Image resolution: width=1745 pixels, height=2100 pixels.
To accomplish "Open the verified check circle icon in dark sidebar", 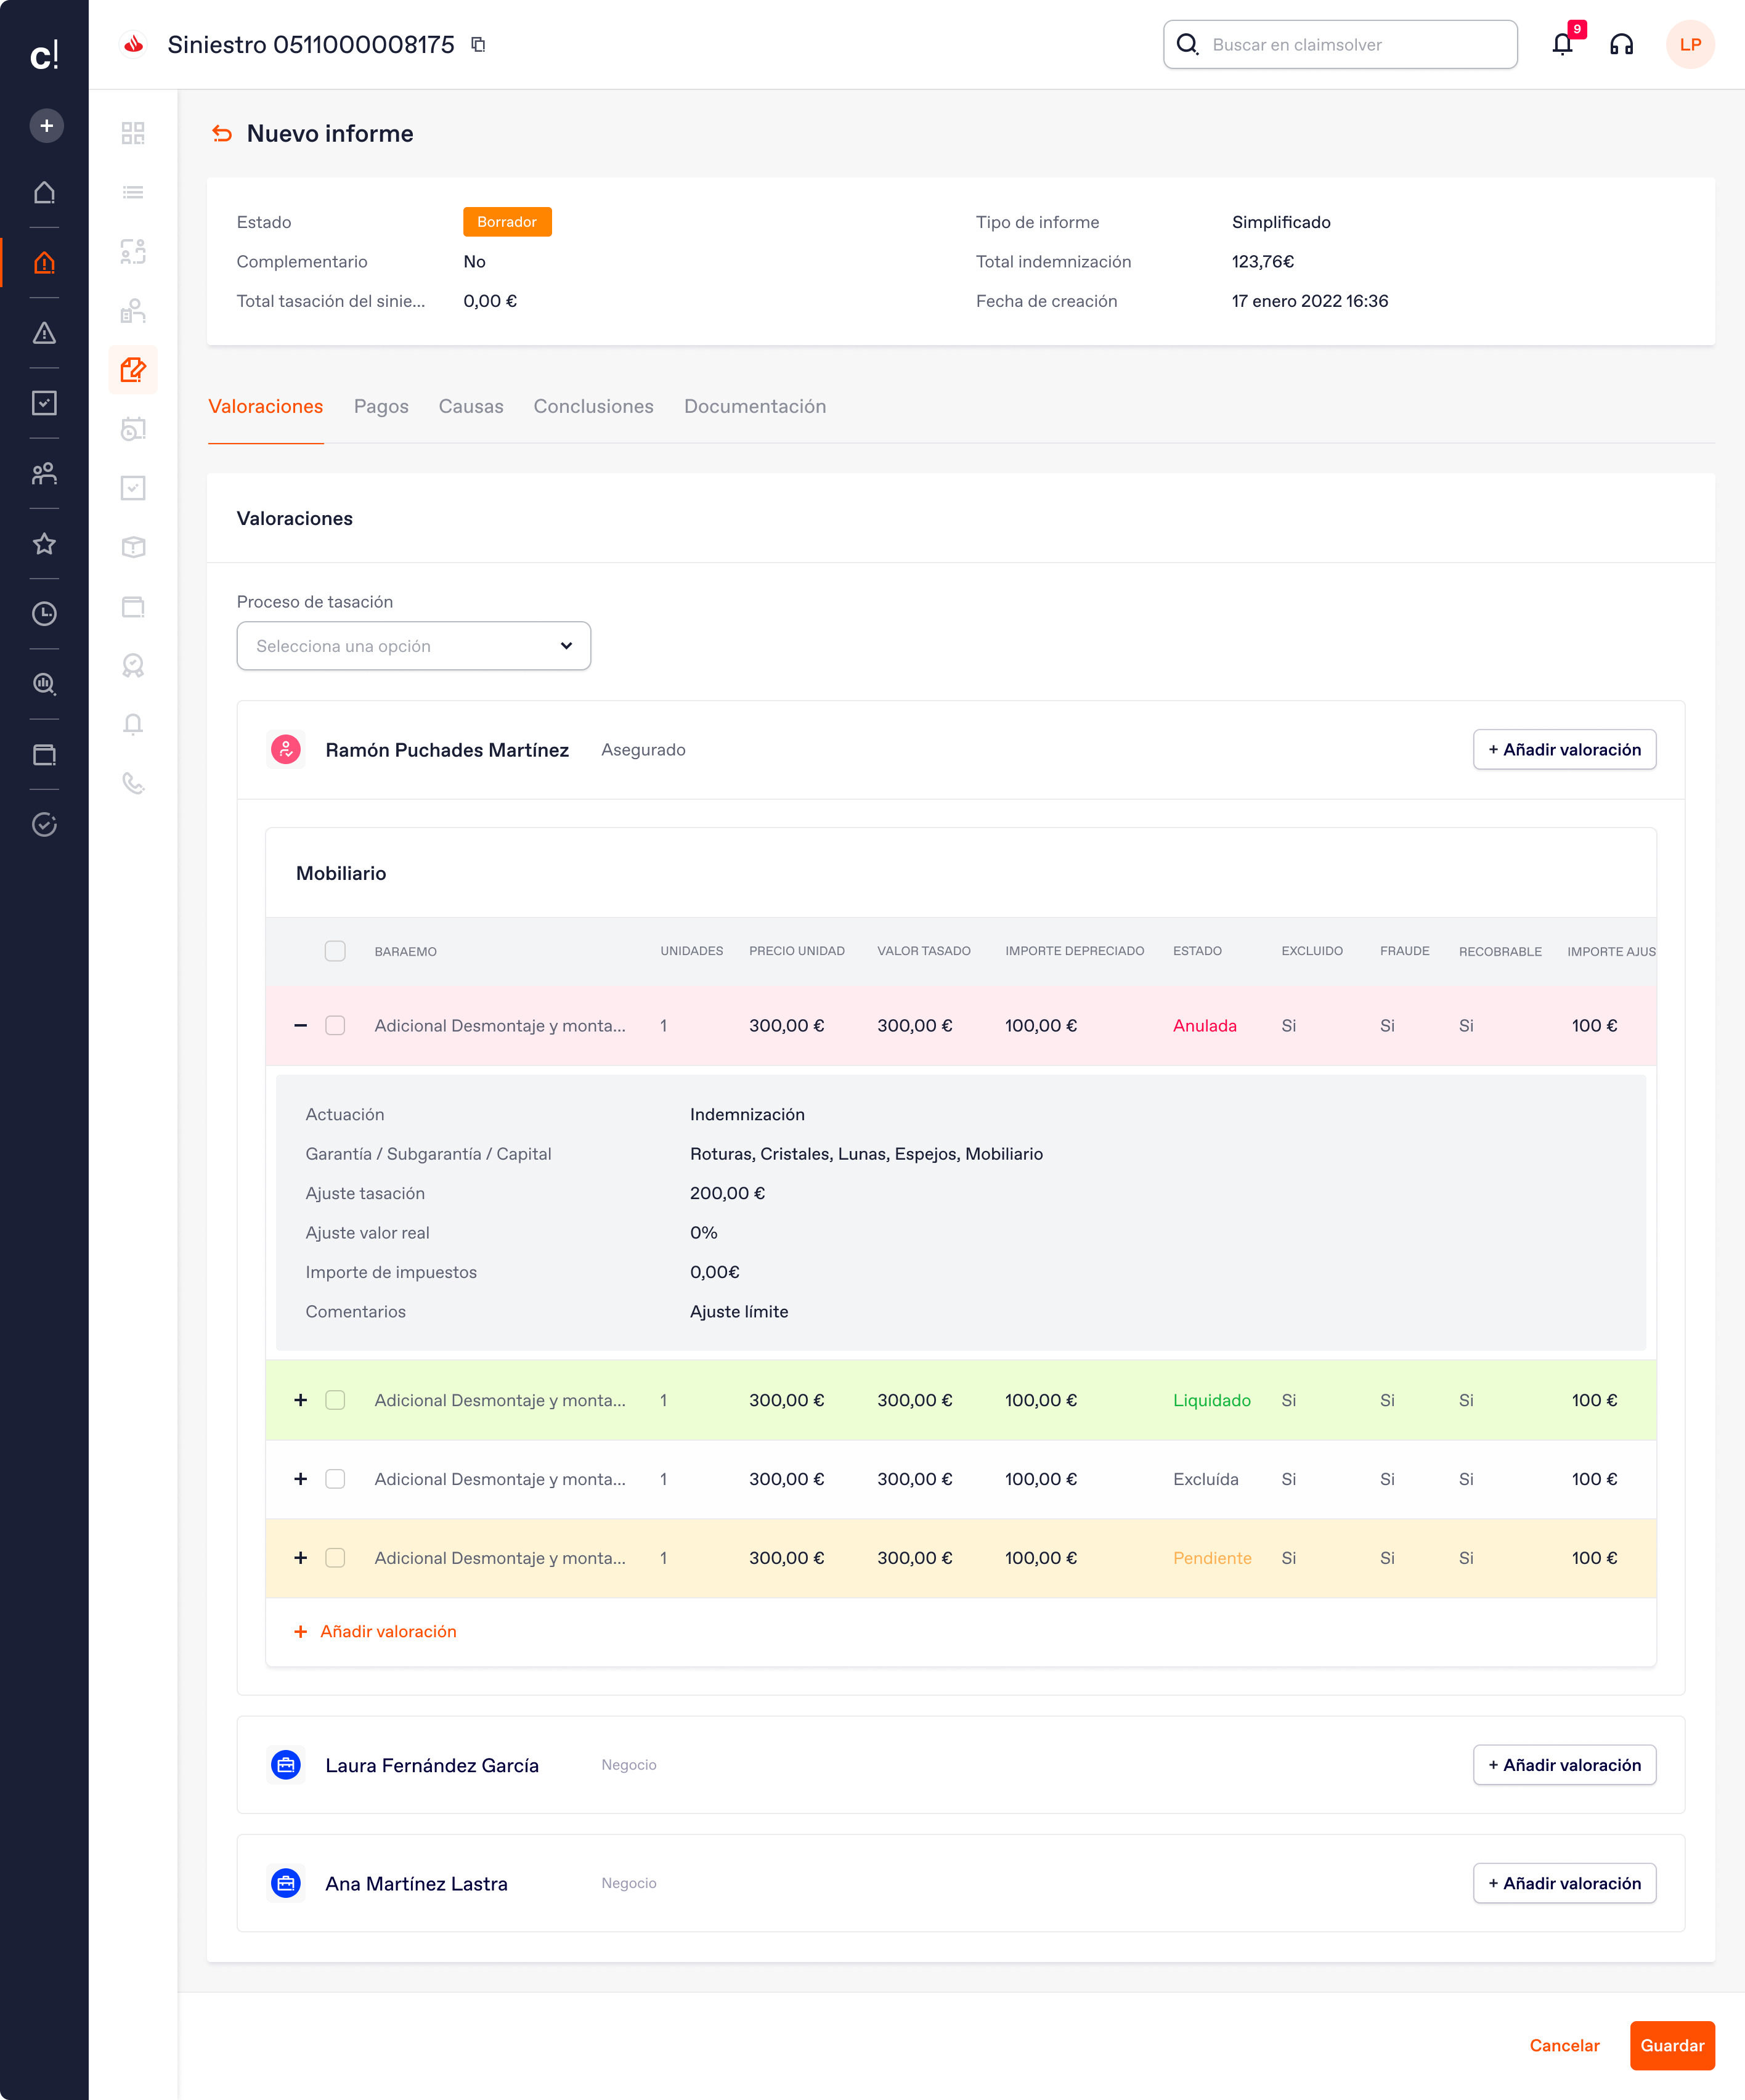I will [x=44, y=825].
